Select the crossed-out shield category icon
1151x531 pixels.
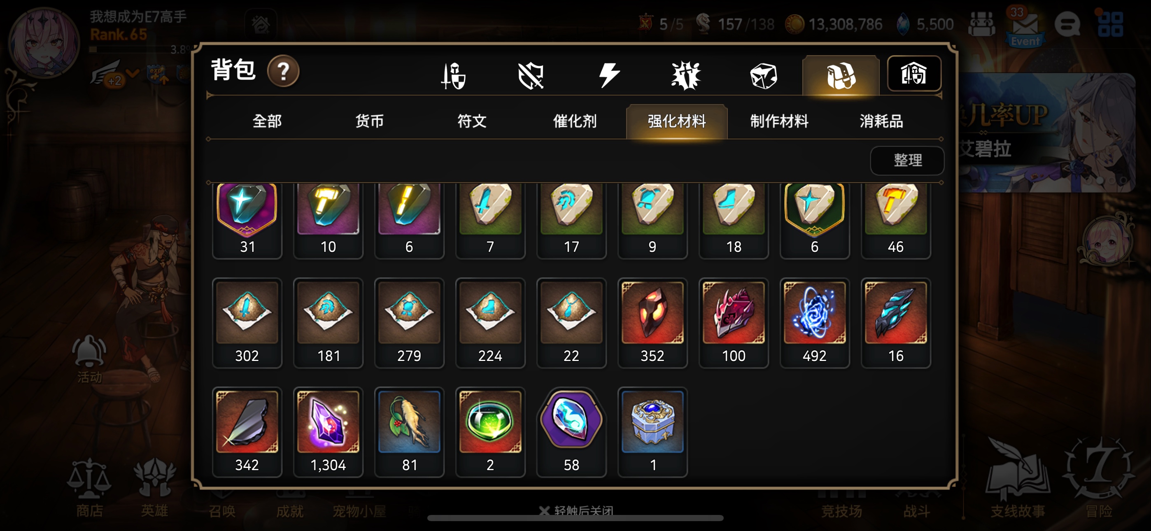point(531,76)
